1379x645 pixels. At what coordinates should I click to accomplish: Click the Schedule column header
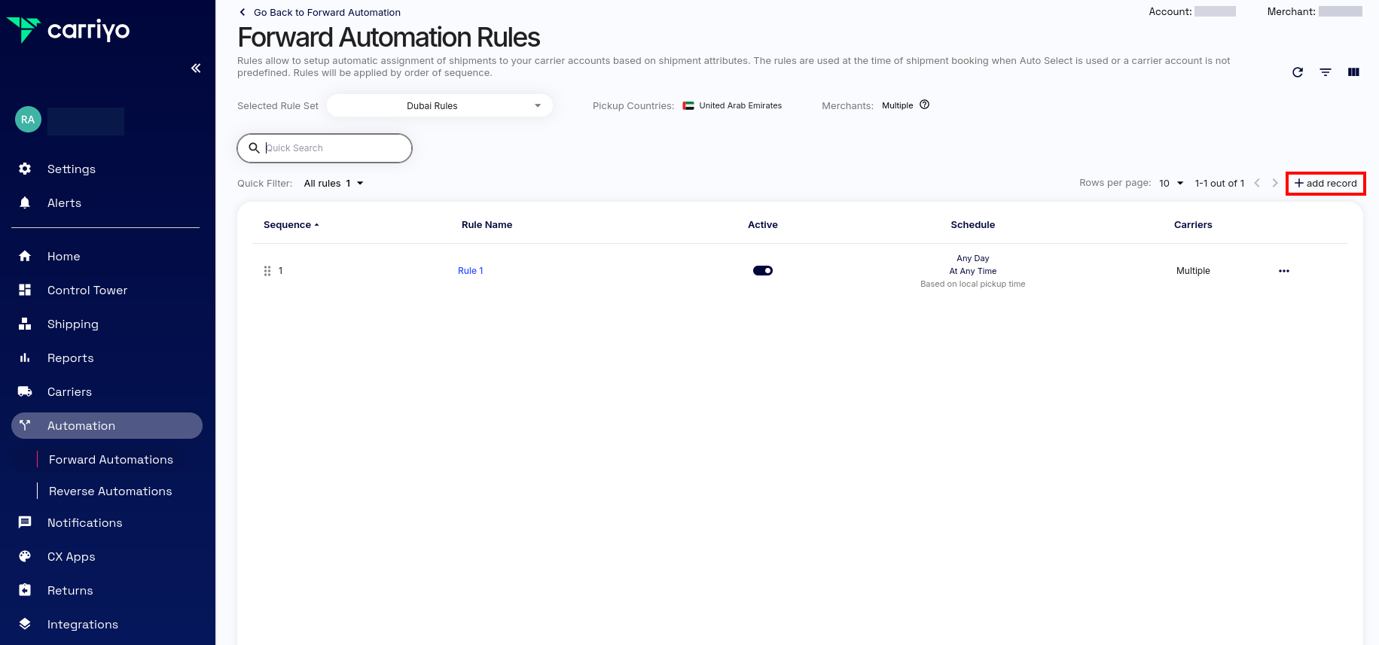(973, 224)
